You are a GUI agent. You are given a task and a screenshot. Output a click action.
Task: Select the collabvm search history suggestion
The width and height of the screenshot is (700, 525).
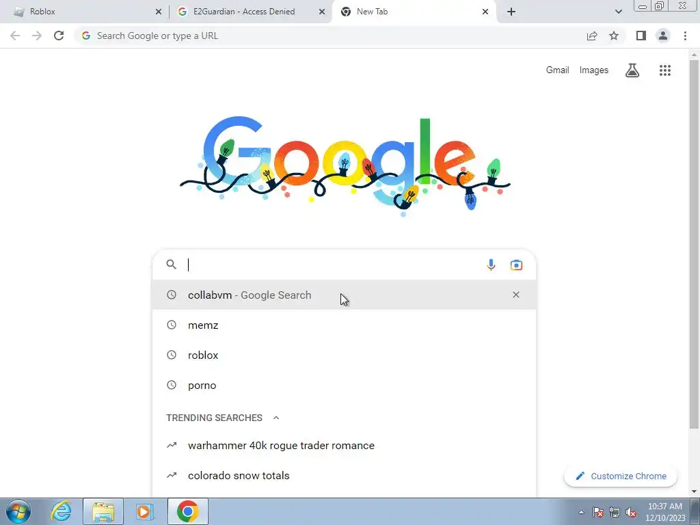pos(344,295)
